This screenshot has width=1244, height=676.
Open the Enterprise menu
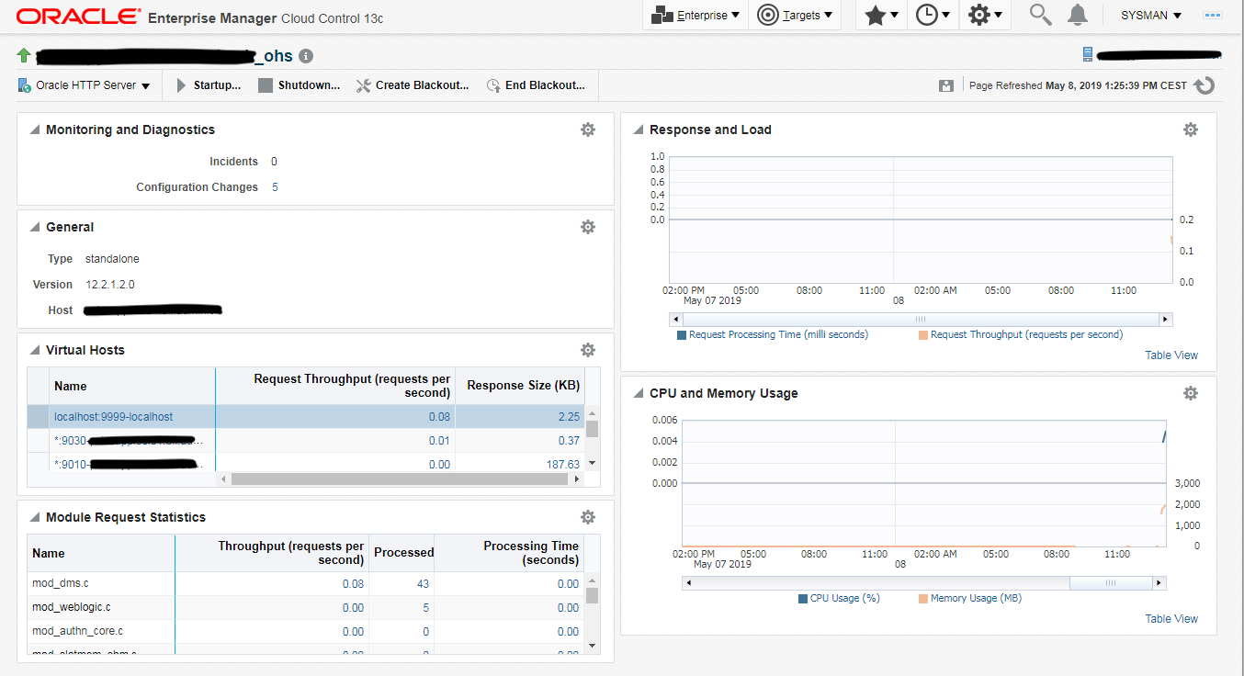click(x=695, y=15)
